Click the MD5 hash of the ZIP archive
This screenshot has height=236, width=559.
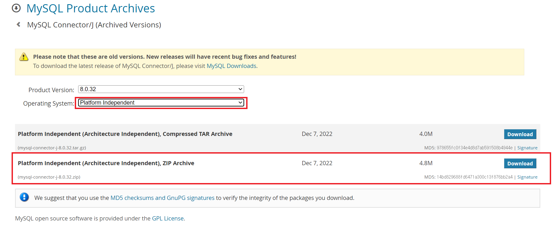click(x=474, y=177)
